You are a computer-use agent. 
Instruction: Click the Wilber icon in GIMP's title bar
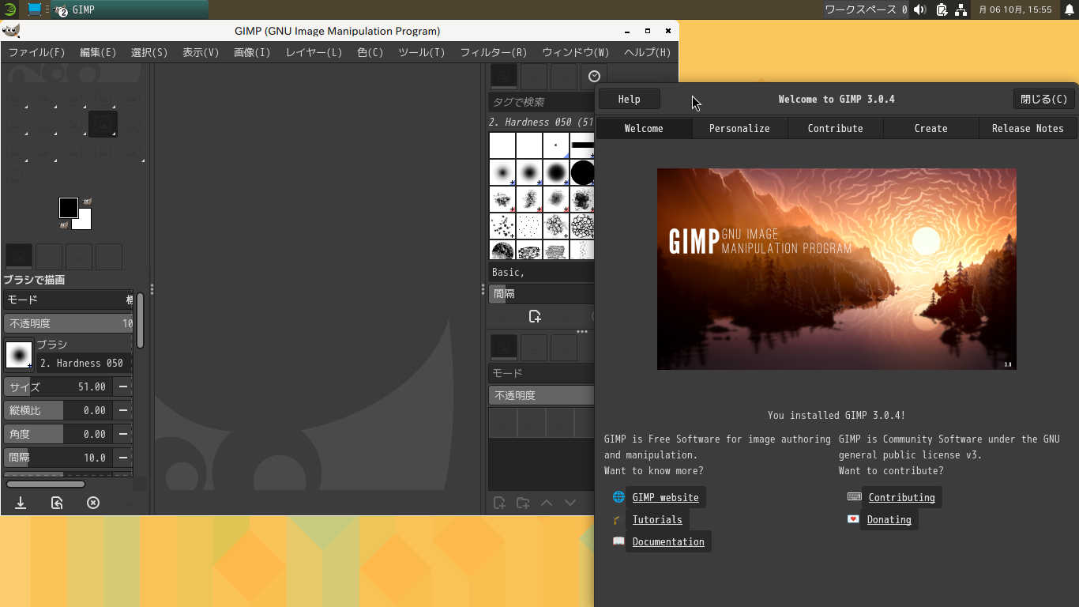[x=11, y=31]
